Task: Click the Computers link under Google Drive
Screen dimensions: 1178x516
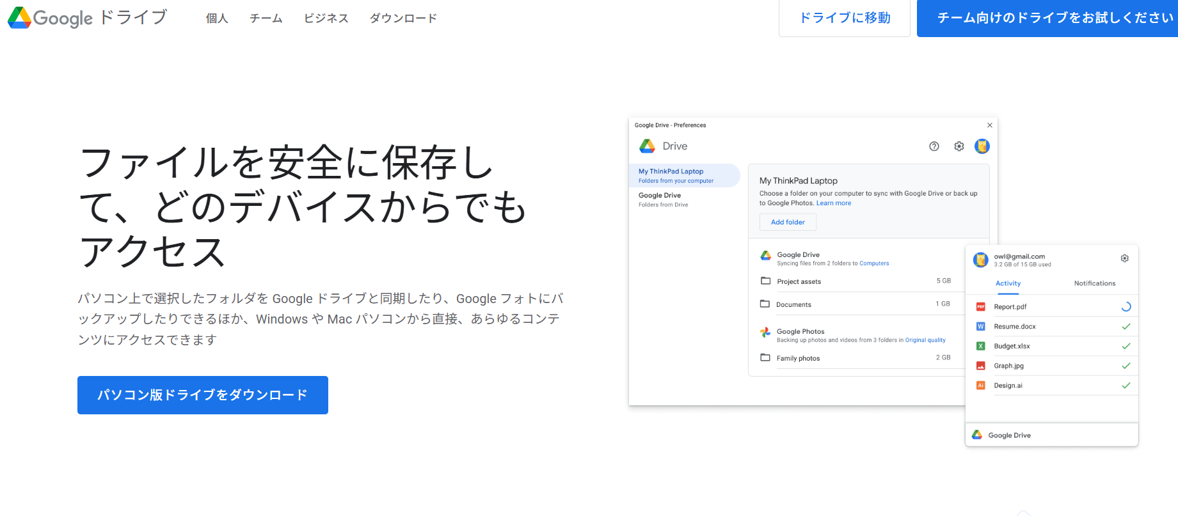Action: tap(874, 263)
